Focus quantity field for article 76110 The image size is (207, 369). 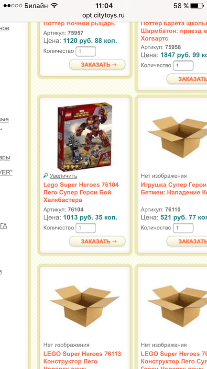tap(183, 228)
